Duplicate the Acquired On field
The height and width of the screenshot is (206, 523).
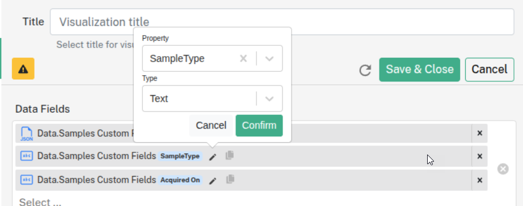(230, 179)
